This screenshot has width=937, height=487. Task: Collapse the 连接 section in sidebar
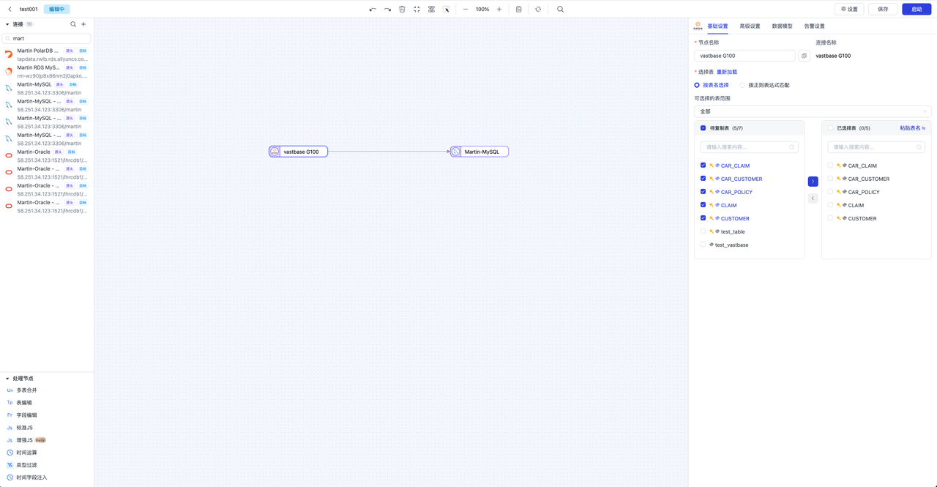[x=7, y=24]
